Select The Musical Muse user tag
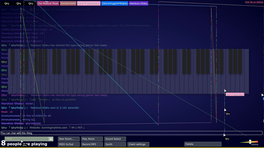The height and width of the screenshot is (148, 264). pyautogui.click(x=48, y=3)
